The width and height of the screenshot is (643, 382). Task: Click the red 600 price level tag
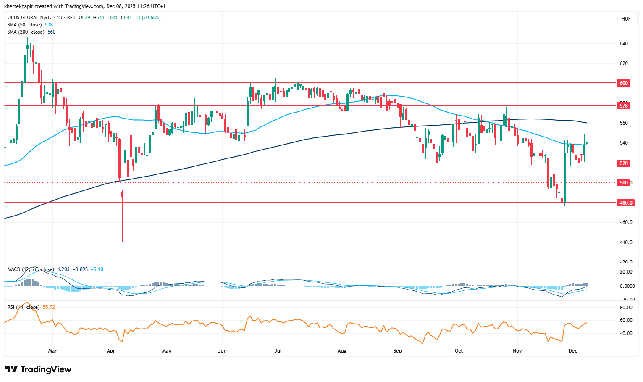pos(624,83)
